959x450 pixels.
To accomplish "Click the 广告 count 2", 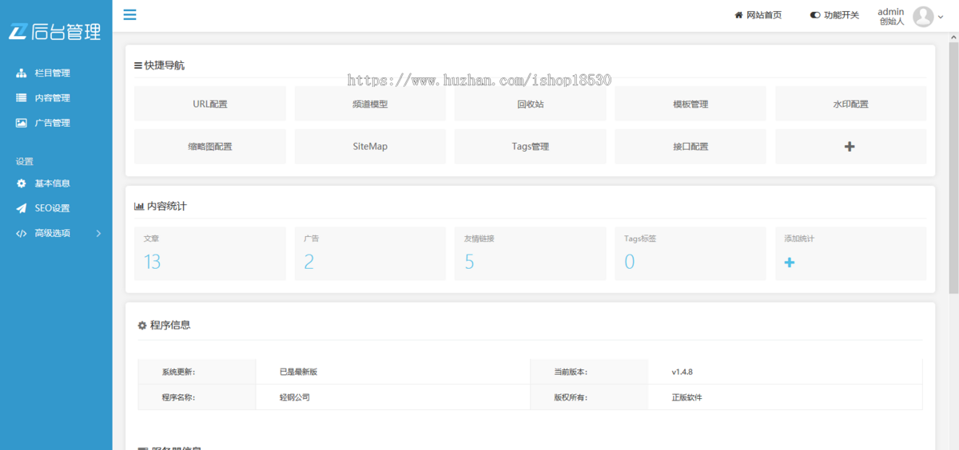I will point(309,262).
